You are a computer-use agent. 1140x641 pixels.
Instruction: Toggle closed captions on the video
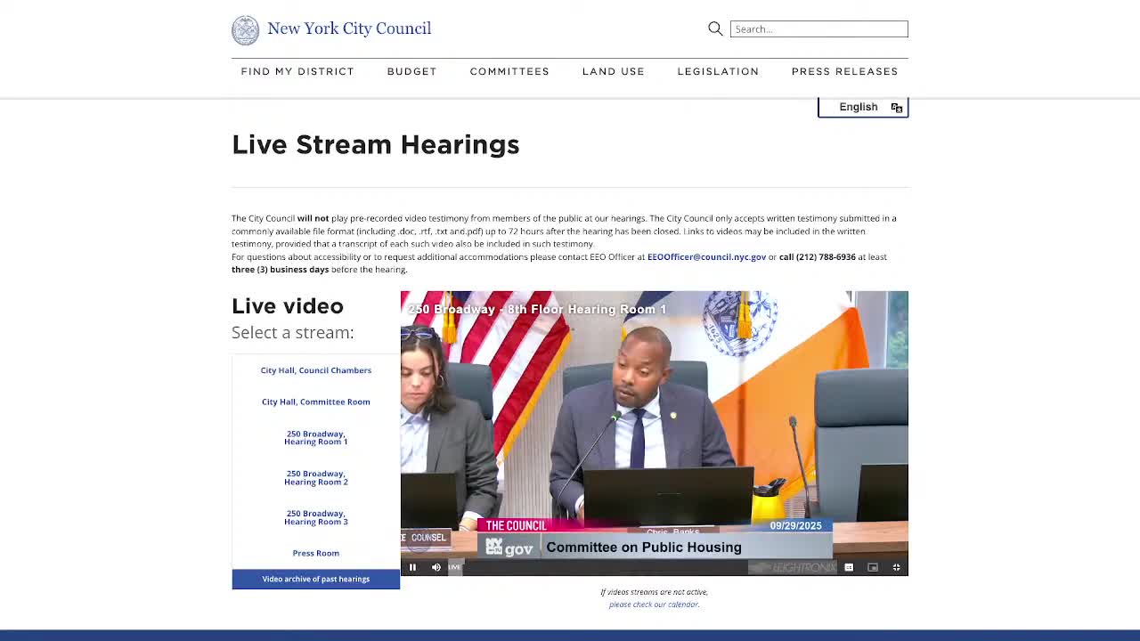[849, 567]
